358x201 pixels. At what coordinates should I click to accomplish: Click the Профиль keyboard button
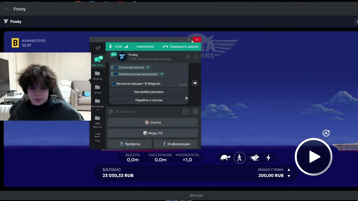(130, 144)
